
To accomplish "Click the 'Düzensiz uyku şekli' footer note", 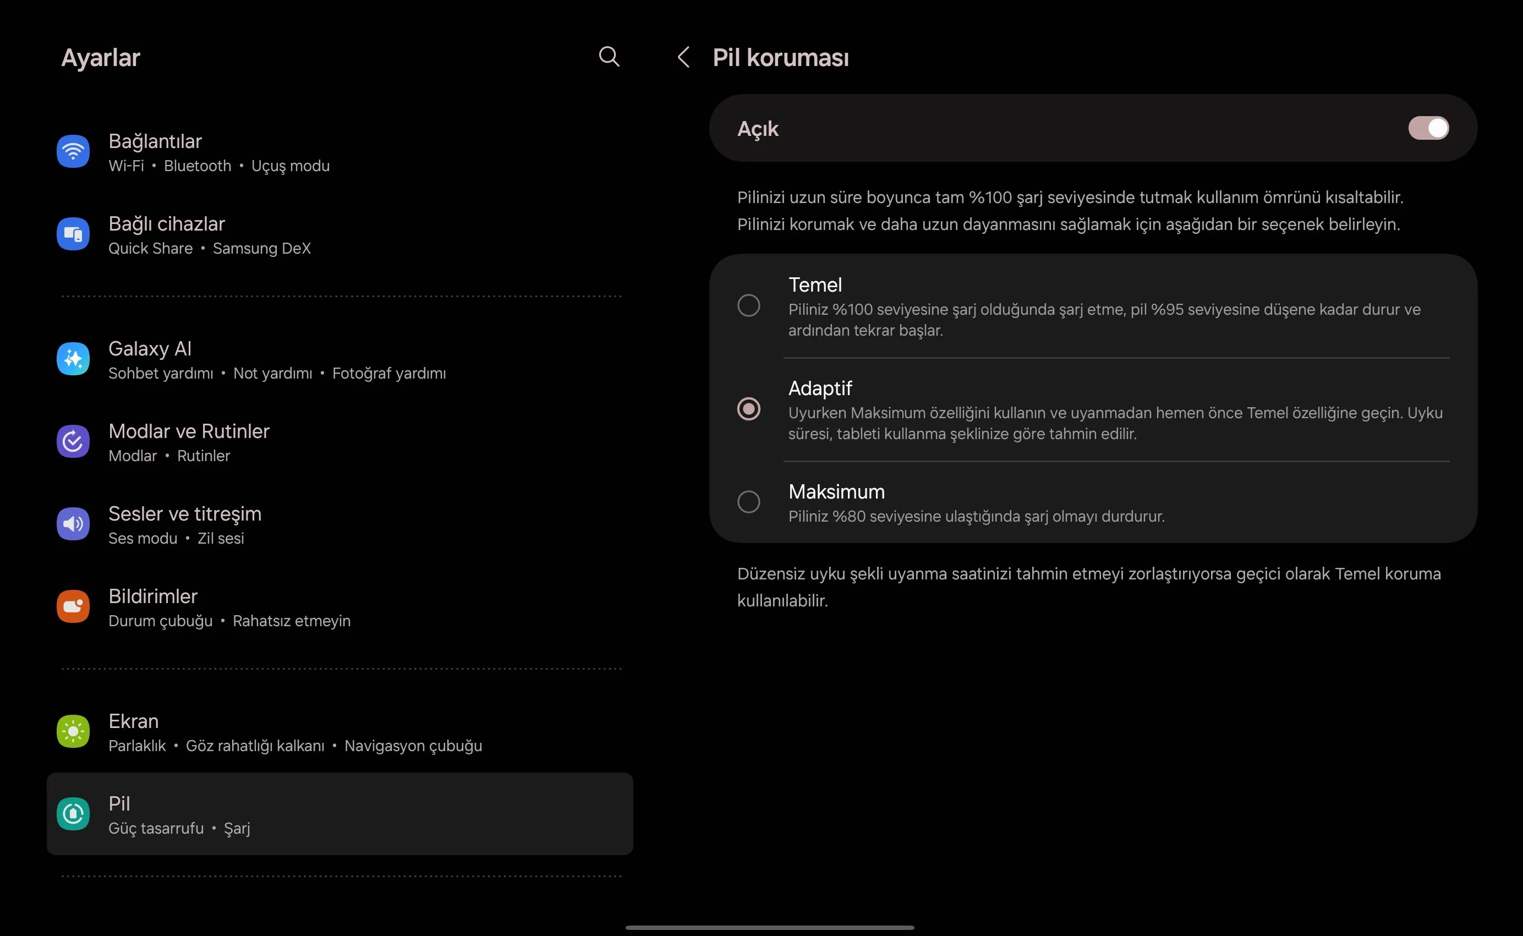I will click(x=1088, y=587).
